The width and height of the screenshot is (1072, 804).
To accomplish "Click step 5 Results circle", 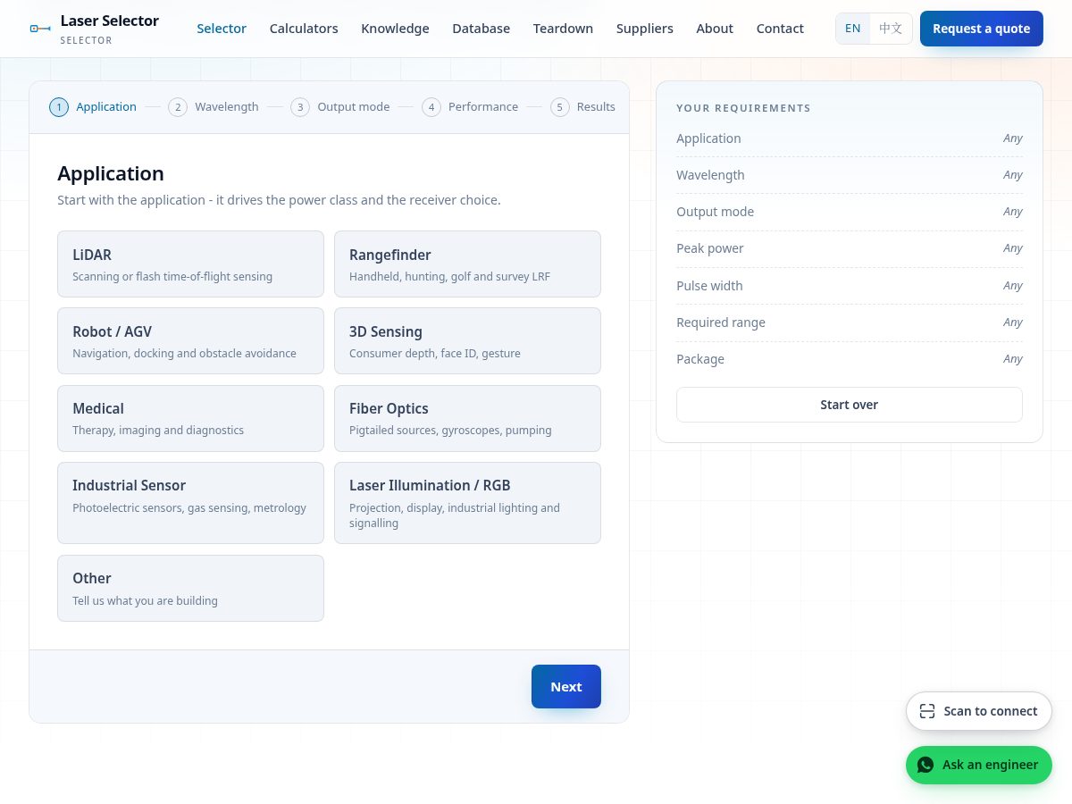I will [x=560, y=107].
